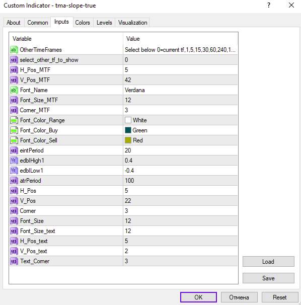Click the string type icon beside Font_Name
The image size is (301, 305).
pyautogui.click(x=14, y=90)
